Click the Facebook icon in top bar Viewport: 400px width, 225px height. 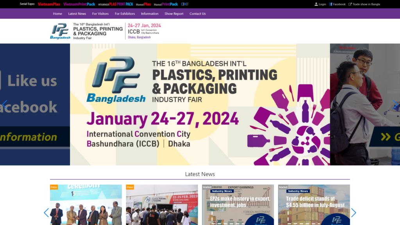[330, 4]
